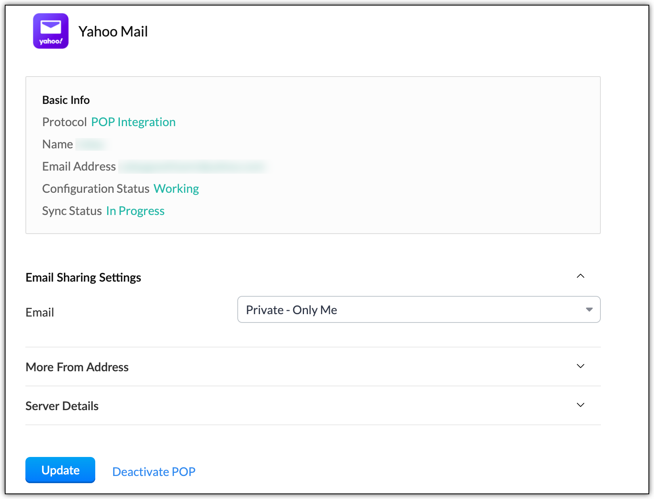Click the Update button

click(60, 470)
